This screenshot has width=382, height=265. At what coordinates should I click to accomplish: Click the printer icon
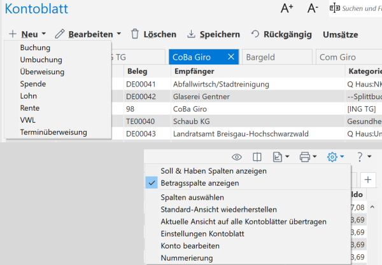click(x=305, y=156)
